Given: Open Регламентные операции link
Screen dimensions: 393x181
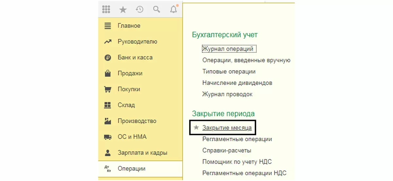Looking at the screenshot, I should (237, 139).
